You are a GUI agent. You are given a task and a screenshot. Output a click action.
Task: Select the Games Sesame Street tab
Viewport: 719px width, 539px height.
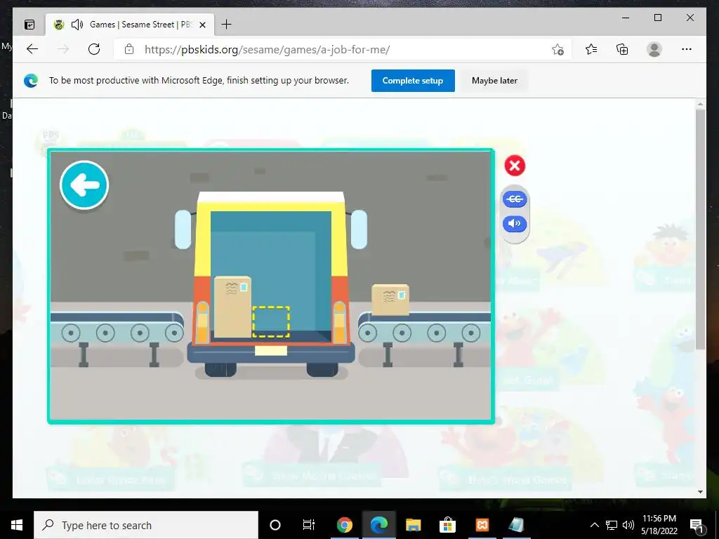130,25
